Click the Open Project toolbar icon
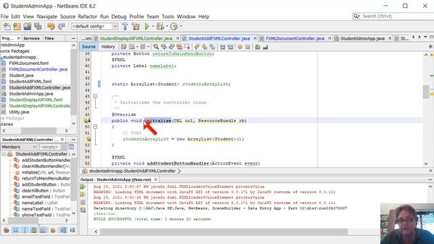Screen dimensions: 434x244 tap(27, 26)
